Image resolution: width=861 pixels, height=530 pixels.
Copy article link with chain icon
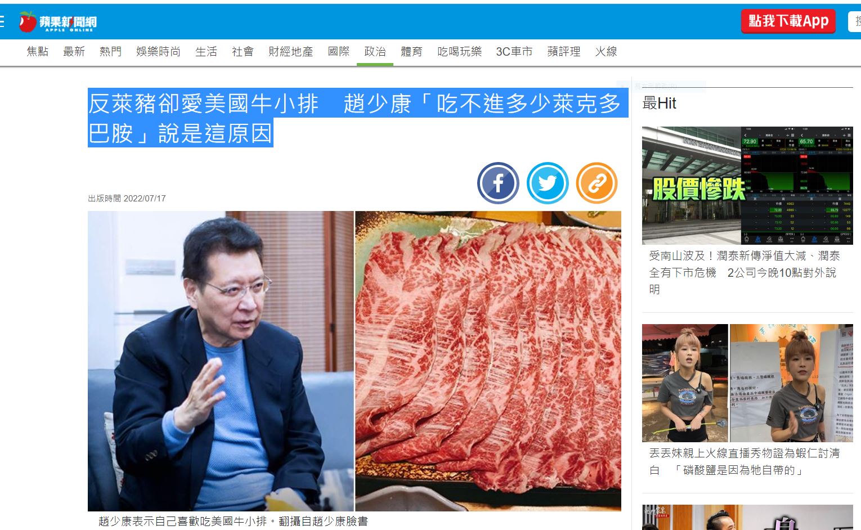[x=597, y=183]
